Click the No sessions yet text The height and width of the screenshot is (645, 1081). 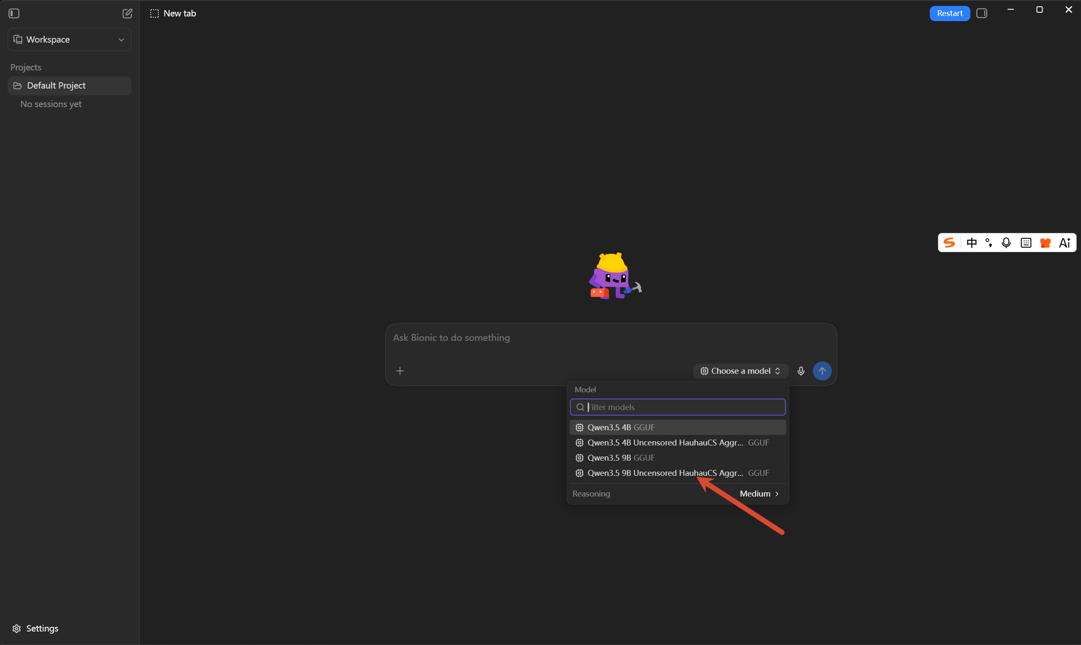(x=51, y=104)
